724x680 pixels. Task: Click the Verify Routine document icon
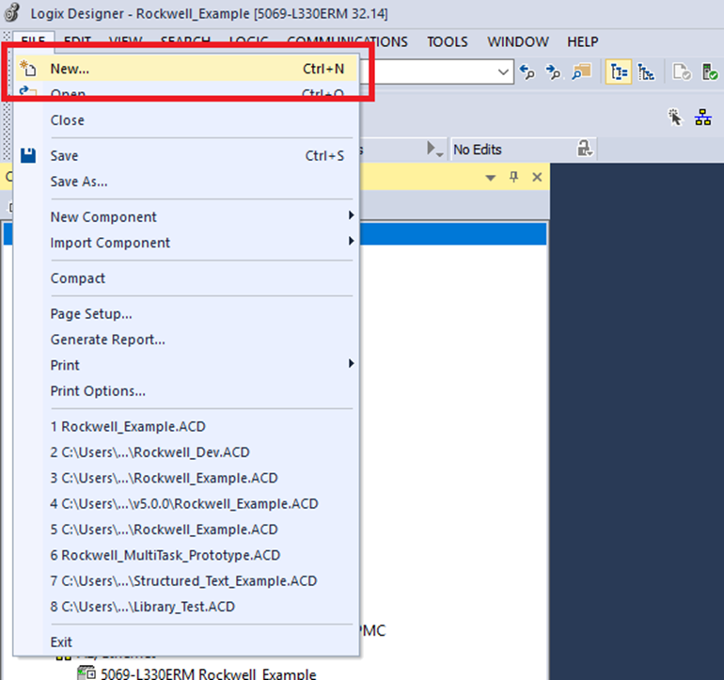[x=682, y=72]
